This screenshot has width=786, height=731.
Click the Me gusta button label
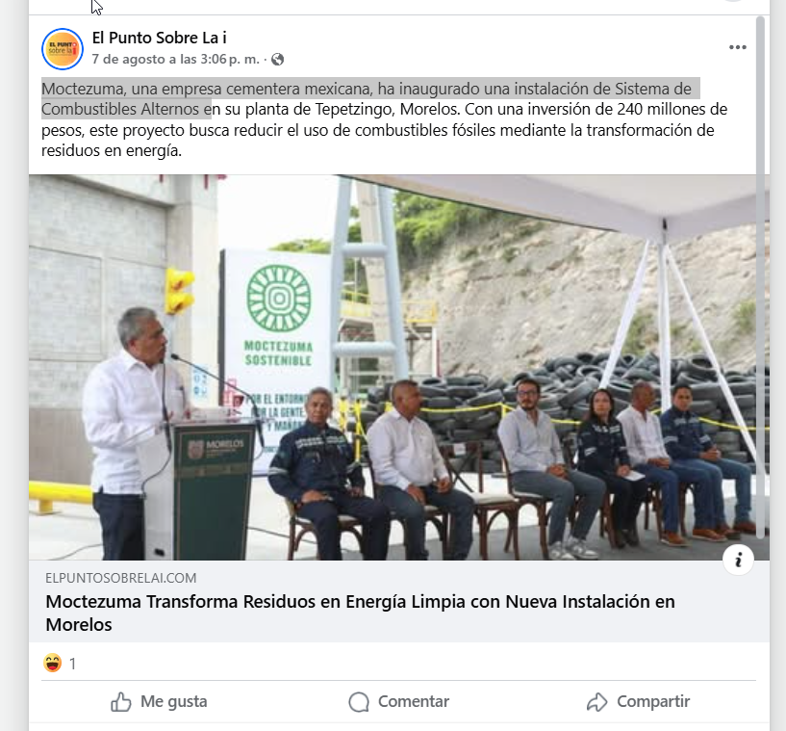point(173,701)
